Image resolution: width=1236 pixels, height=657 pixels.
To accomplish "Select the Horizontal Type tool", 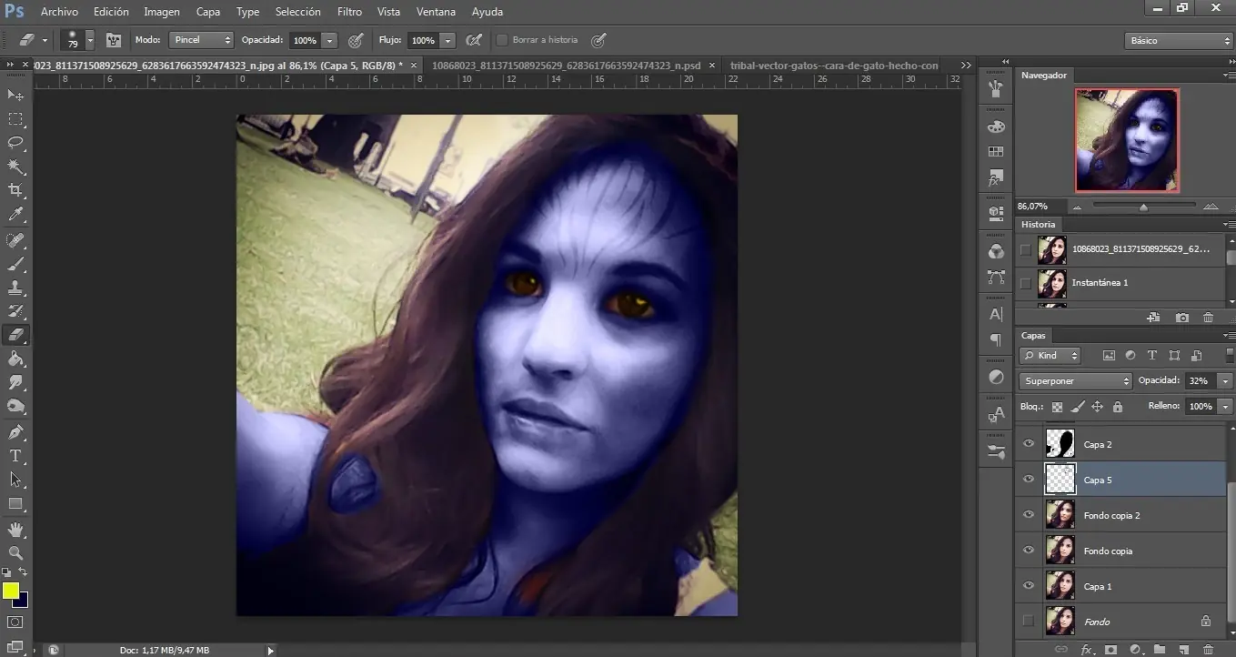I will tap(15, 456).
